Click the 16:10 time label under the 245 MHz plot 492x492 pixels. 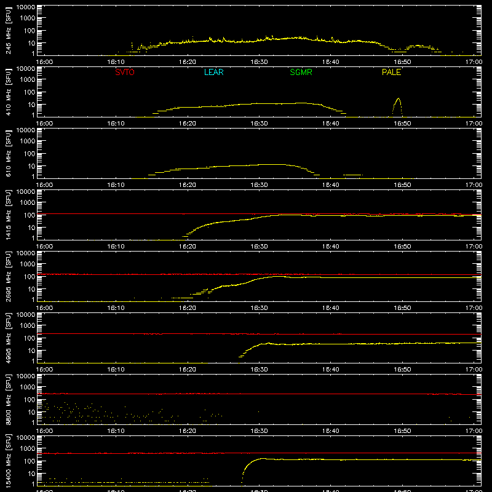[116, 62]
